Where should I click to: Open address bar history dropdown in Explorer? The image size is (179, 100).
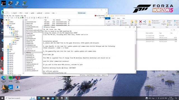coord(171,30)
